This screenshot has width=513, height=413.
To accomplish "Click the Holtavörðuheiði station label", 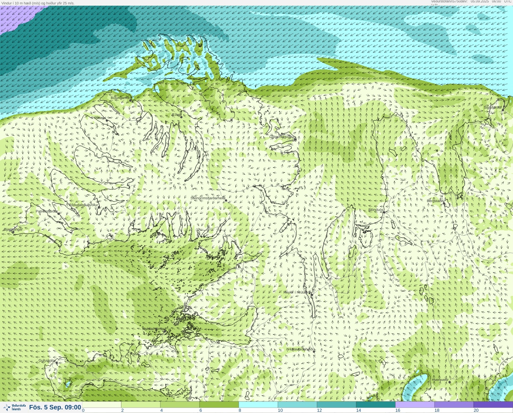I will tap(301, 349).
